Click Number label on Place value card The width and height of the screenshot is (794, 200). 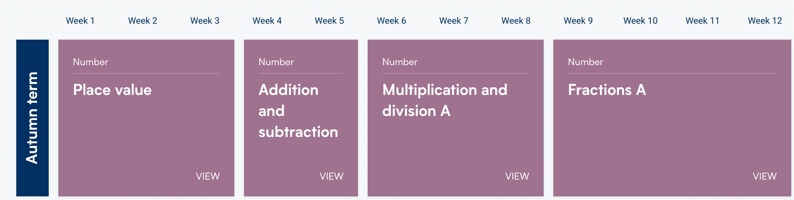pos(90,62)
